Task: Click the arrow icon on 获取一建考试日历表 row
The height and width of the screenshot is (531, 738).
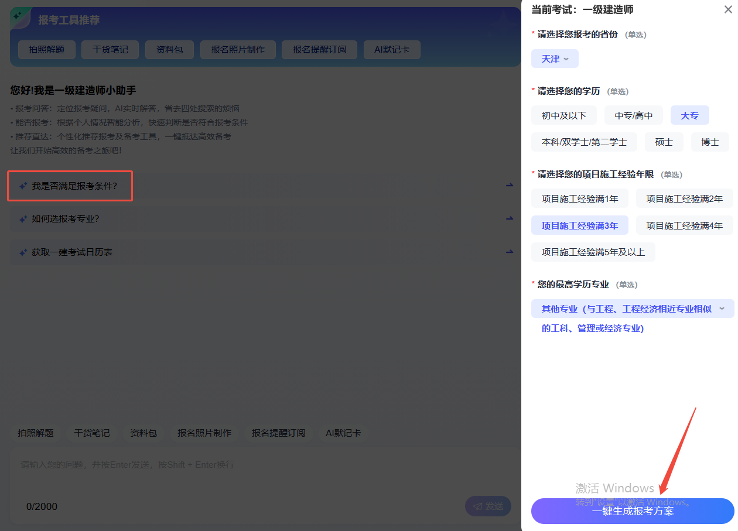Action: tap(509, 252)
